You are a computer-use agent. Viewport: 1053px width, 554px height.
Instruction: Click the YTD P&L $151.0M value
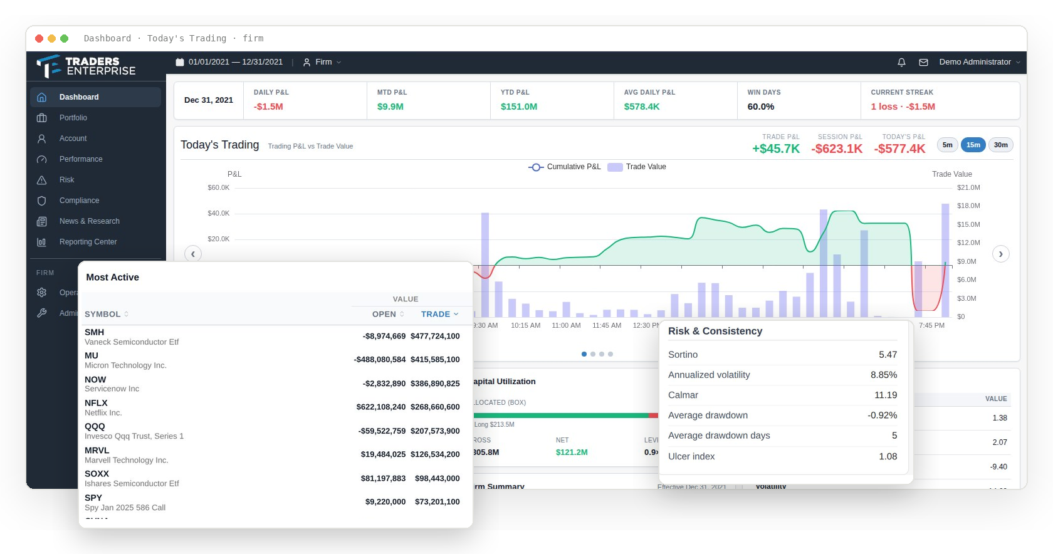[519, 107]
